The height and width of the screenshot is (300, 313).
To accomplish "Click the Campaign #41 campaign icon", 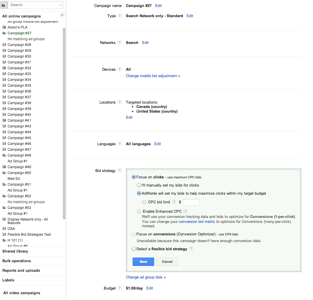I will pyautogui.click(x=4, y=120).
